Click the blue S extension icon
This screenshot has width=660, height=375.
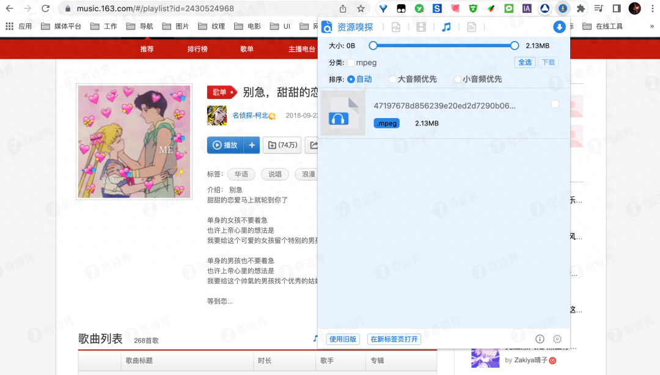pyautogui.click(x=437, y=9)
